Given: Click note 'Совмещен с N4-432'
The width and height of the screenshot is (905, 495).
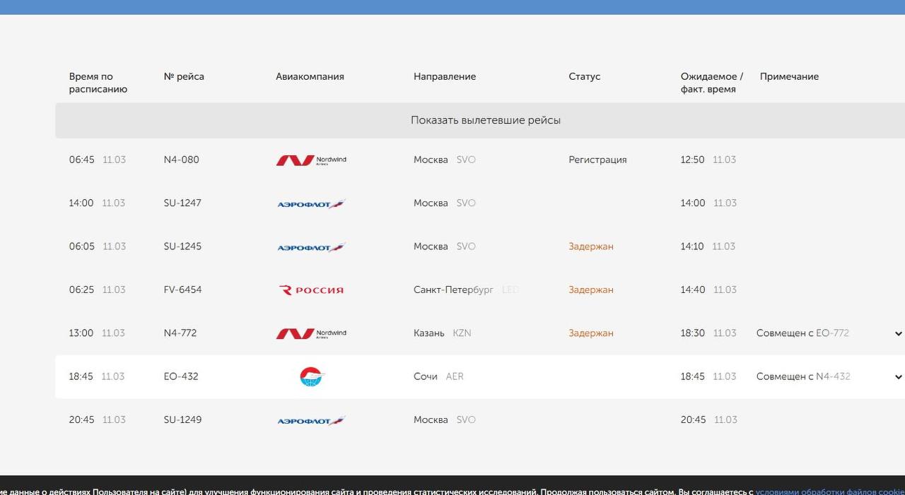Looking at the screenshot, I should click(803, 376).
